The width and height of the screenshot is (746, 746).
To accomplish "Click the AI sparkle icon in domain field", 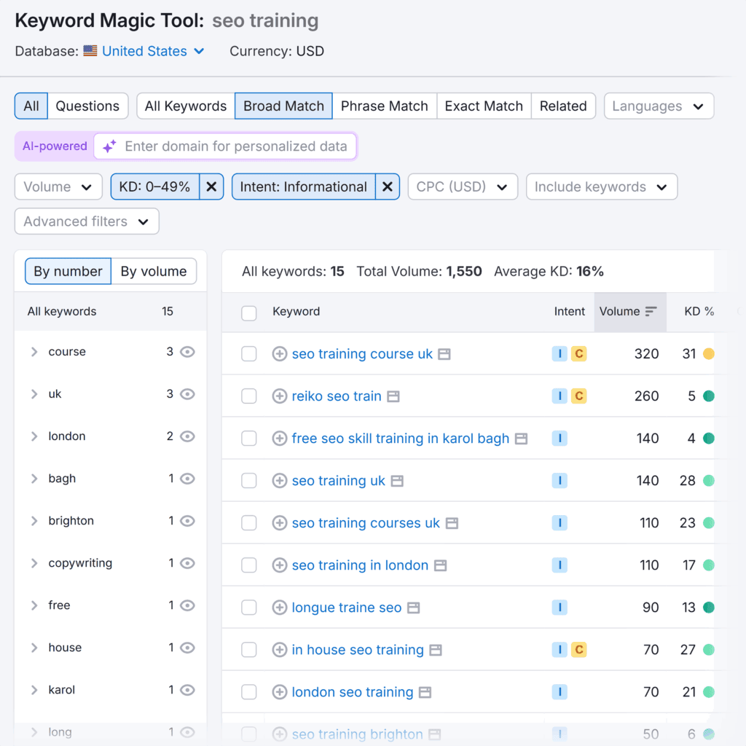I will pyautogui.click(x=109, y=146).
